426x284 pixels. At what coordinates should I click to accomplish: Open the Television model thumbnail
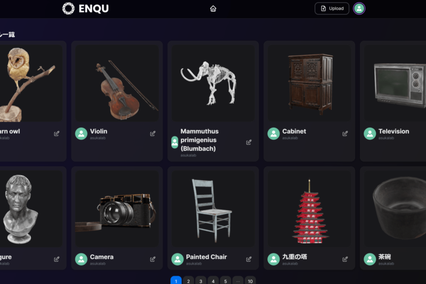click(x=395, y=83)
